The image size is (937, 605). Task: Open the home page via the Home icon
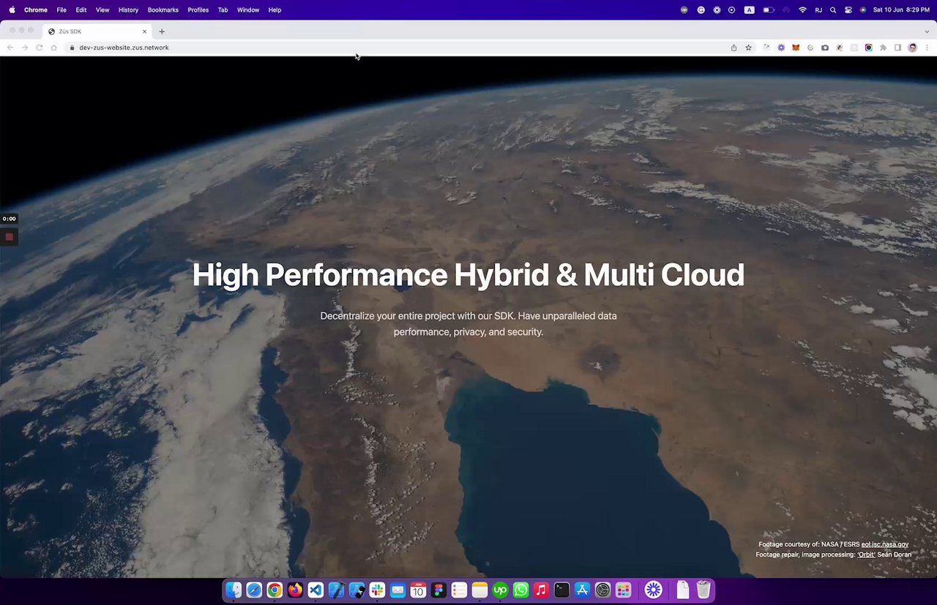click(54, 48)
